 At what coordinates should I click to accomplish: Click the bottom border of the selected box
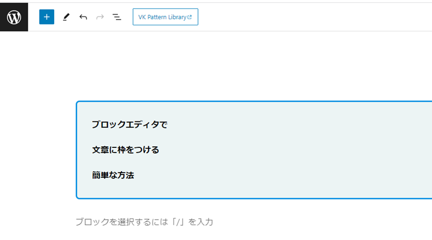254,198
